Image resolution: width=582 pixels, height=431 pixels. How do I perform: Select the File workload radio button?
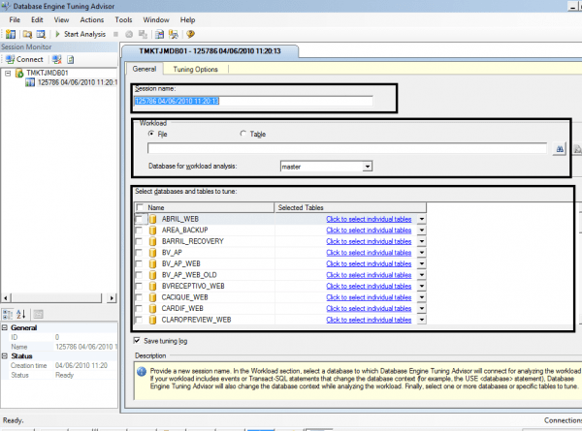click(151, 134)
